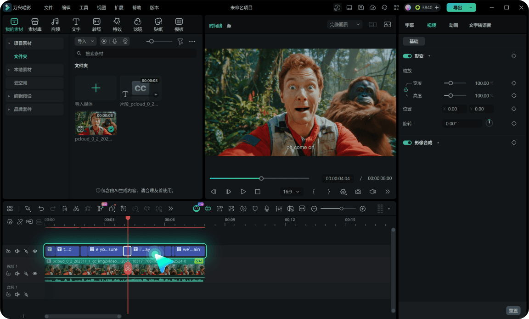This screenshot has height=319, width=529.
Task: Open the 滤镜 filters panel
Action: point(138,25)
